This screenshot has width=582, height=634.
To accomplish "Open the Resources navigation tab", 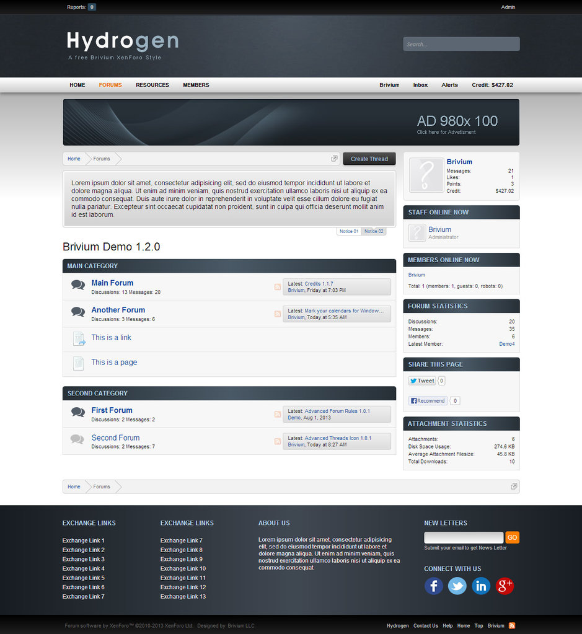I will (x=152, y=85).
